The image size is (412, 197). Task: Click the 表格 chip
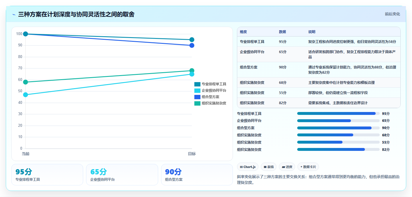tap(269, 167)
